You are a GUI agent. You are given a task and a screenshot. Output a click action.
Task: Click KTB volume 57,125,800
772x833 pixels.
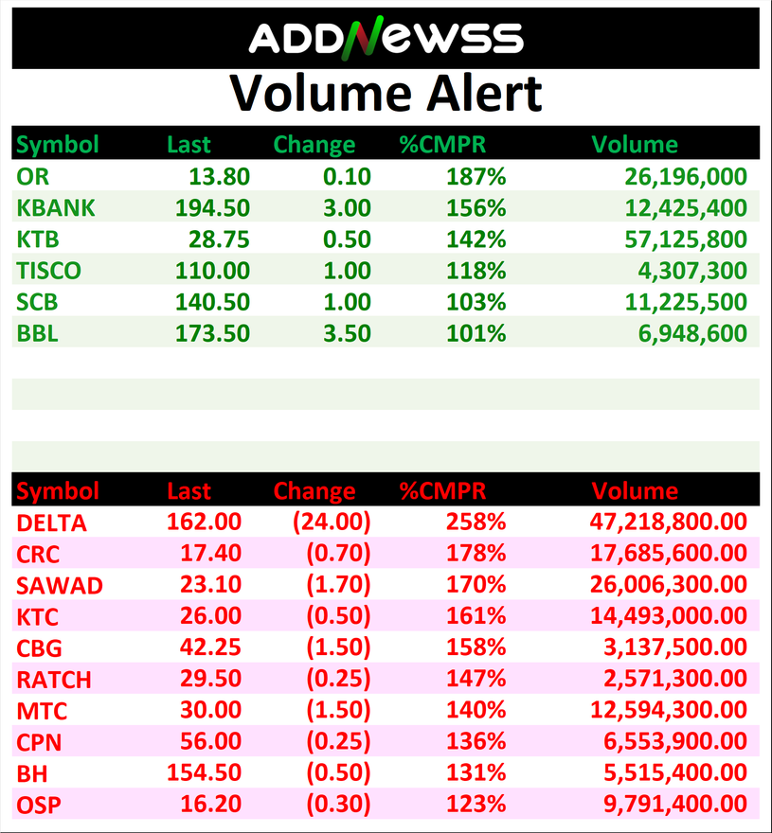click(686, 239)
